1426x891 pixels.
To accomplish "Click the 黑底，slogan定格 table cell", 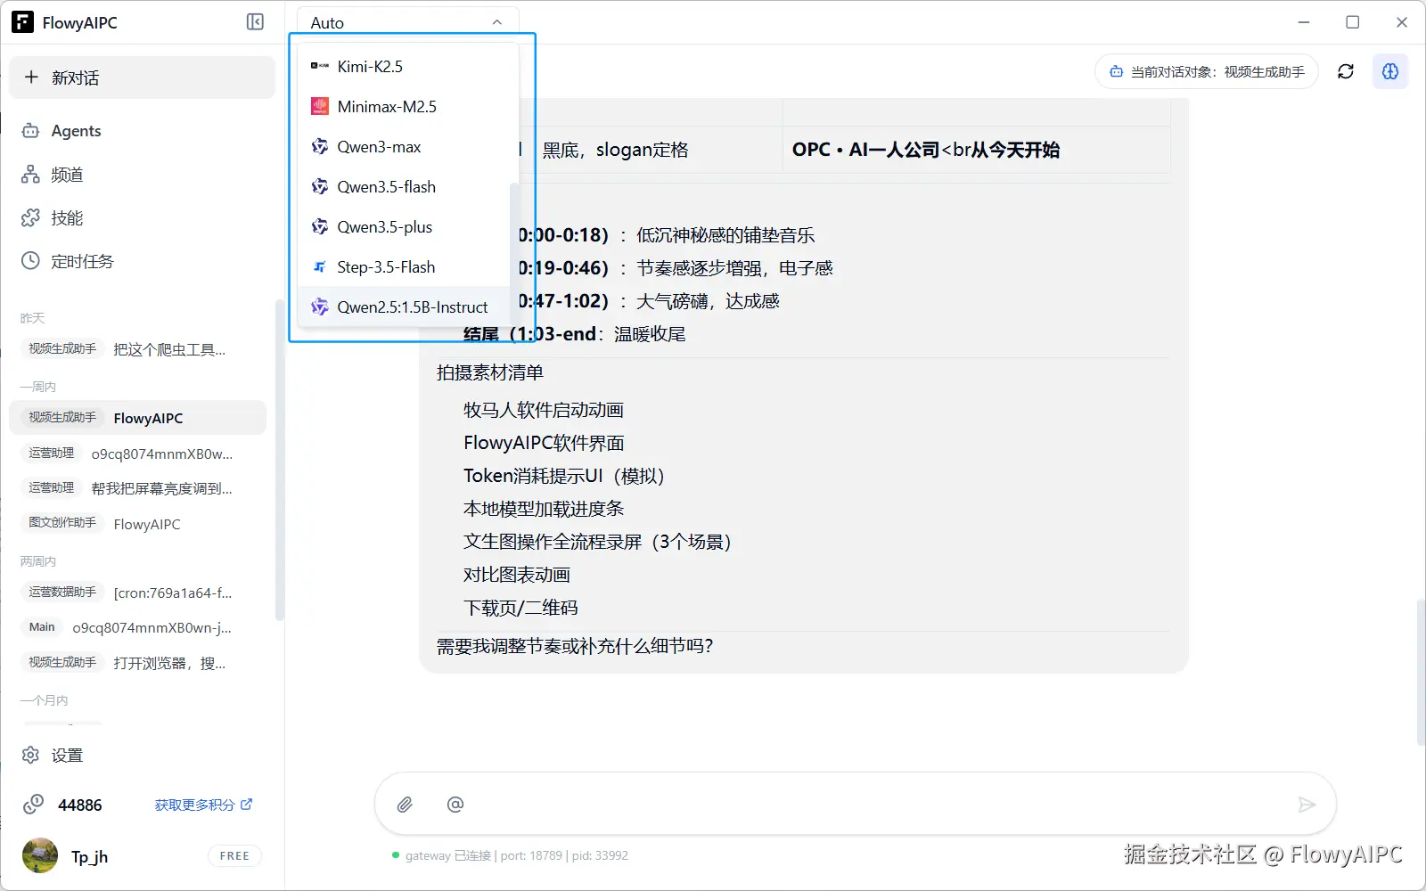I will 615,150.
